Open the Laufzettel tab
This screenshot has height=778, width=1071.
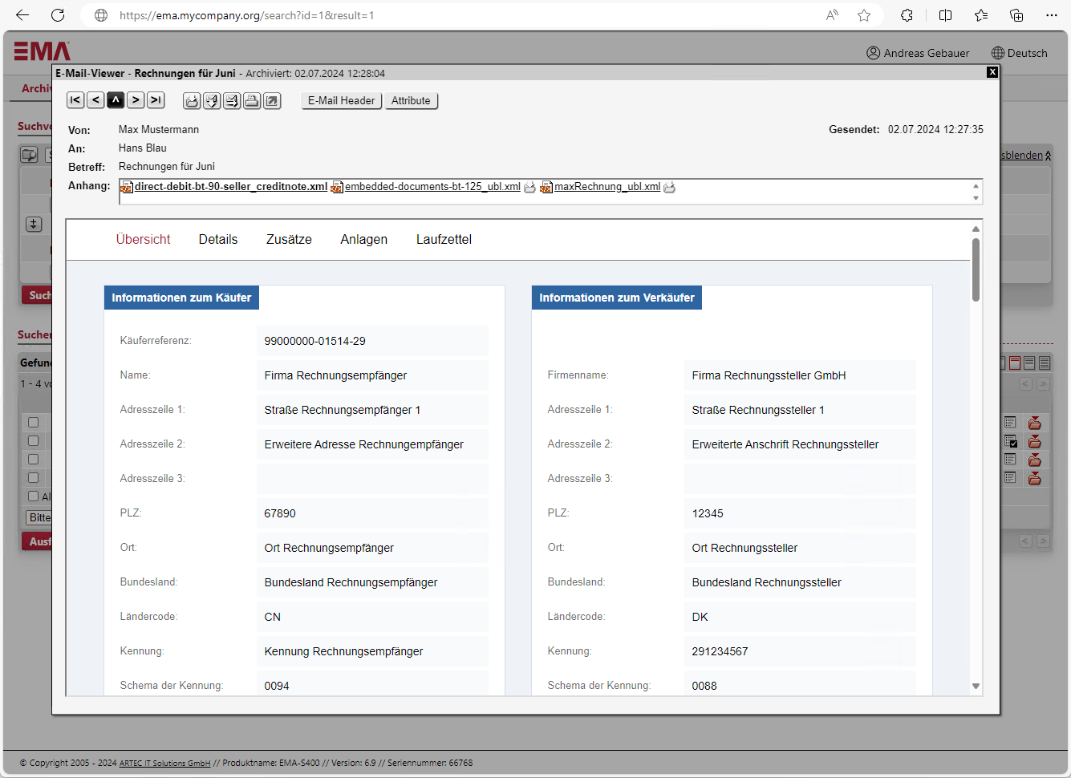(x=444, y=239)
